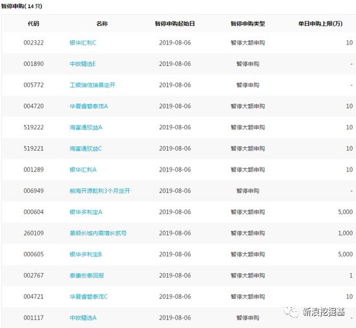Click the 5,000 limit for 银华多利宝B
Screen dimensions: 356x328
[x=346, y=254]
